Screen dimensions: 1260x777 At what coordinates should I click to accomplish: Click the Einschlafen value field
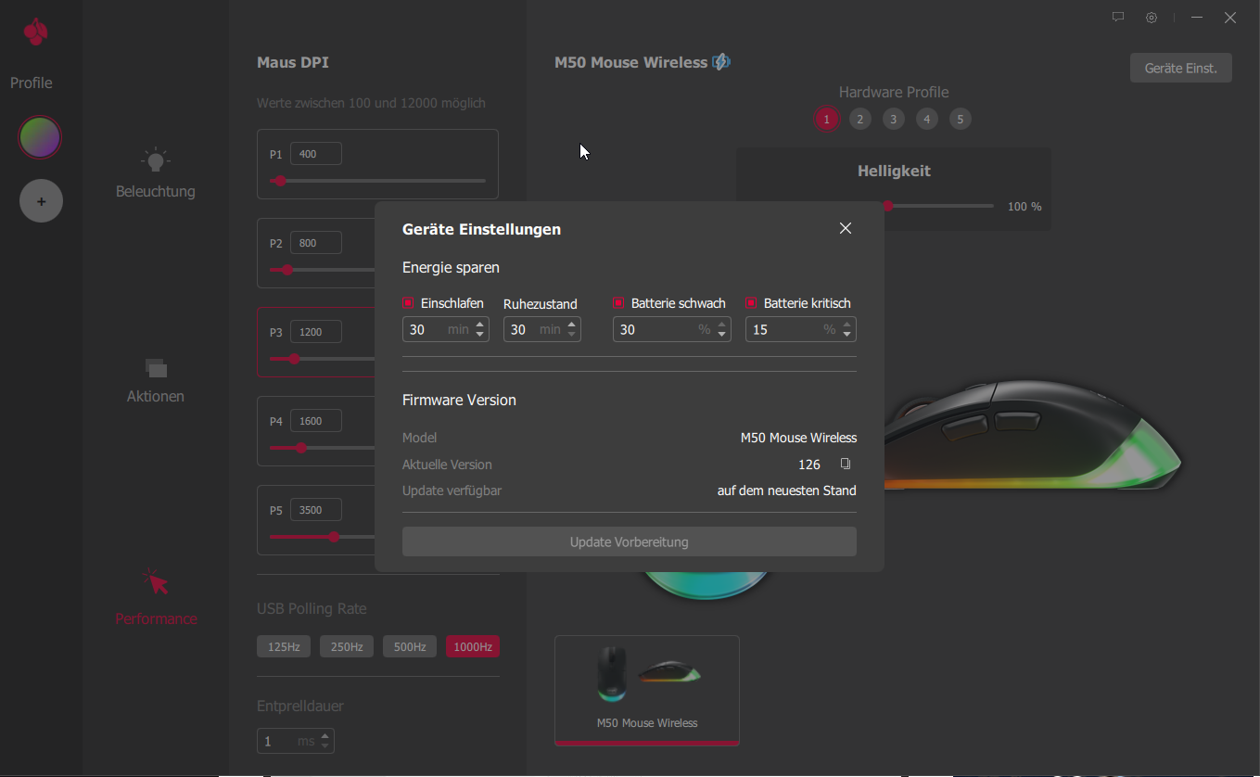tap(445, 329)
